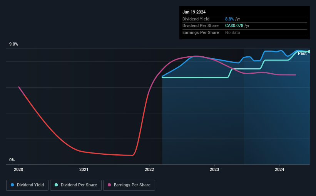Screen dimensions: 316x196
Task: Click the 0% y-axis label
Action: pyautogui.click(x=12, y=160)
